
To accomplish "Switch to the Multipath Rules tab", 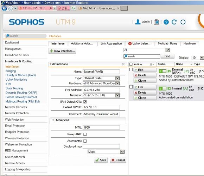I will point(167,43).
